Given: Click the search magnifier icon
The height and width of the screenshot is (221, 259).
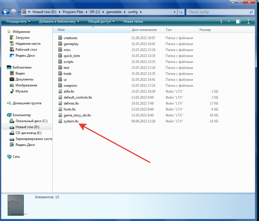Looking at the screenshot, I should (x=251, y=12).
